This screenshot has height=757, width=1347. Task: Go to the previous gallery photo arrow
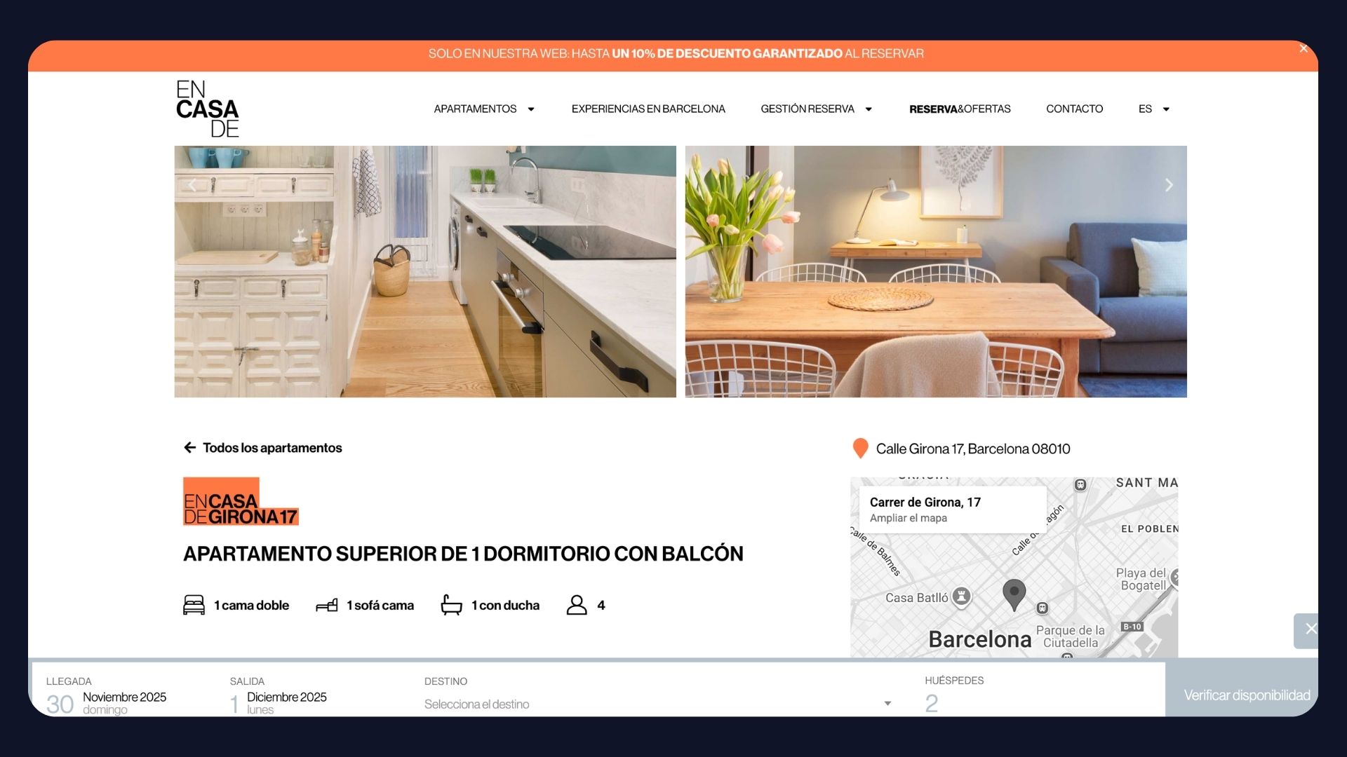(x=192, y=185)
